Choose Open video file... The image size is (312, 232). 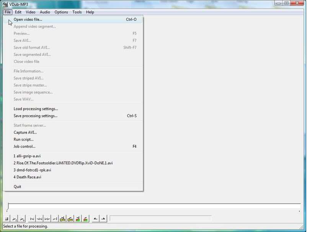[73, 20]
